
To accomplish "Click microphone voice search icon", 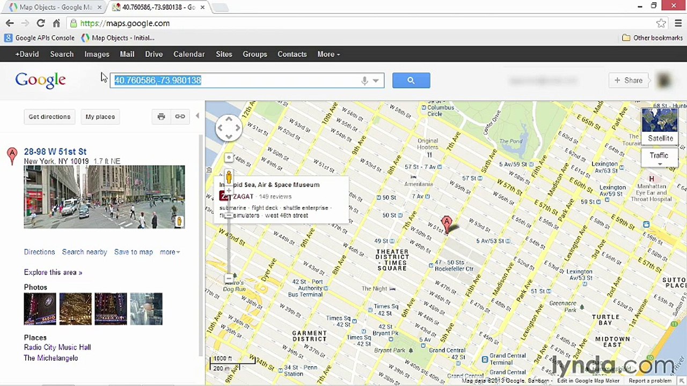I will (364, 80).
